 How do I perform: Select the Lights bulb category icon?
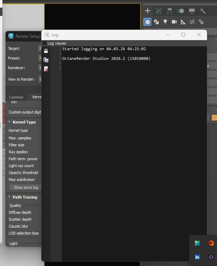(x=165, y=22)
